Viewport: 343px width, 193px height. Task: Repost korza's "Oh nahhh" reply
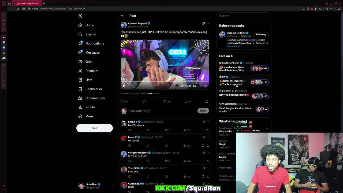148,146
